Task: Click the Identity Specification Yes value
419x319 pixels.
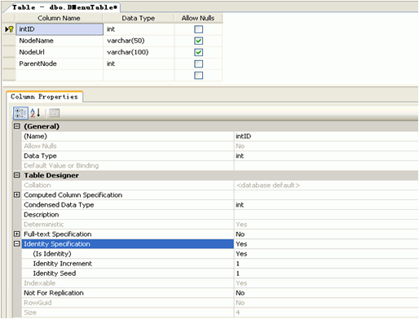Action: coord(326,243)
